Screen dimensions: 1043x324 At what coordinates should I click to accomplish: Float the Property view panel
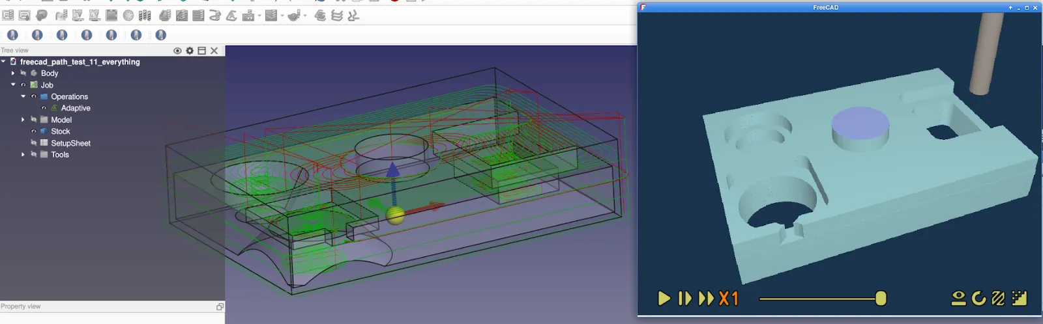click(220, 306)
